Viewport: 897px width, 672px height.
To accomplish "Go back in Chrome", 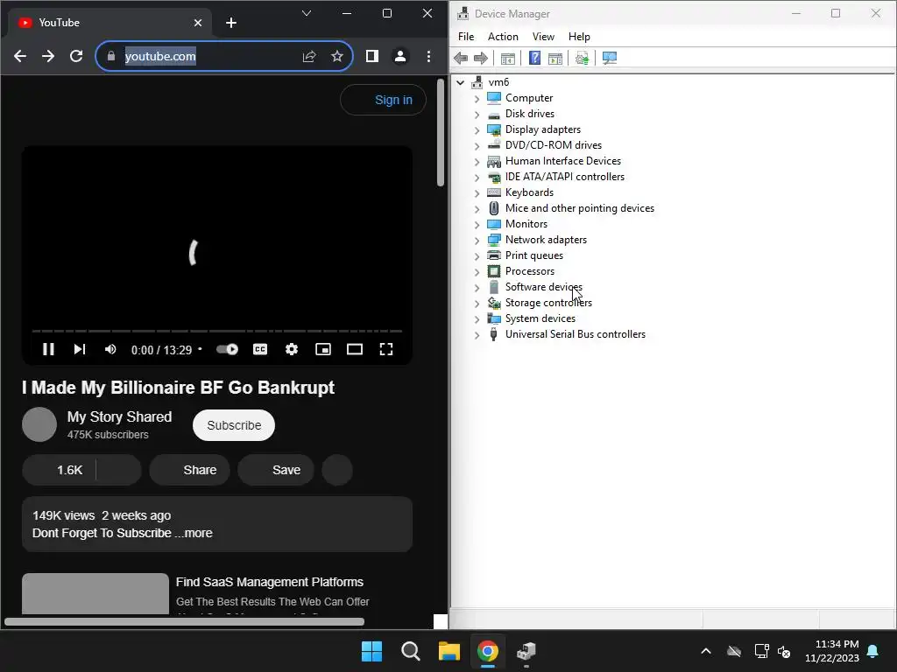I will (20, 56).
